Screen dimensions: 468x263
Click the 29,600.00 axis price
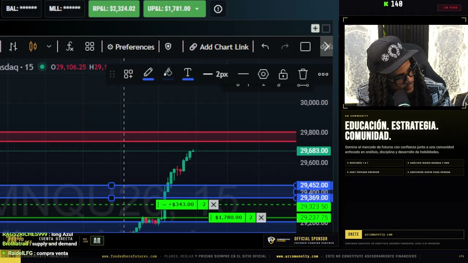314,163
